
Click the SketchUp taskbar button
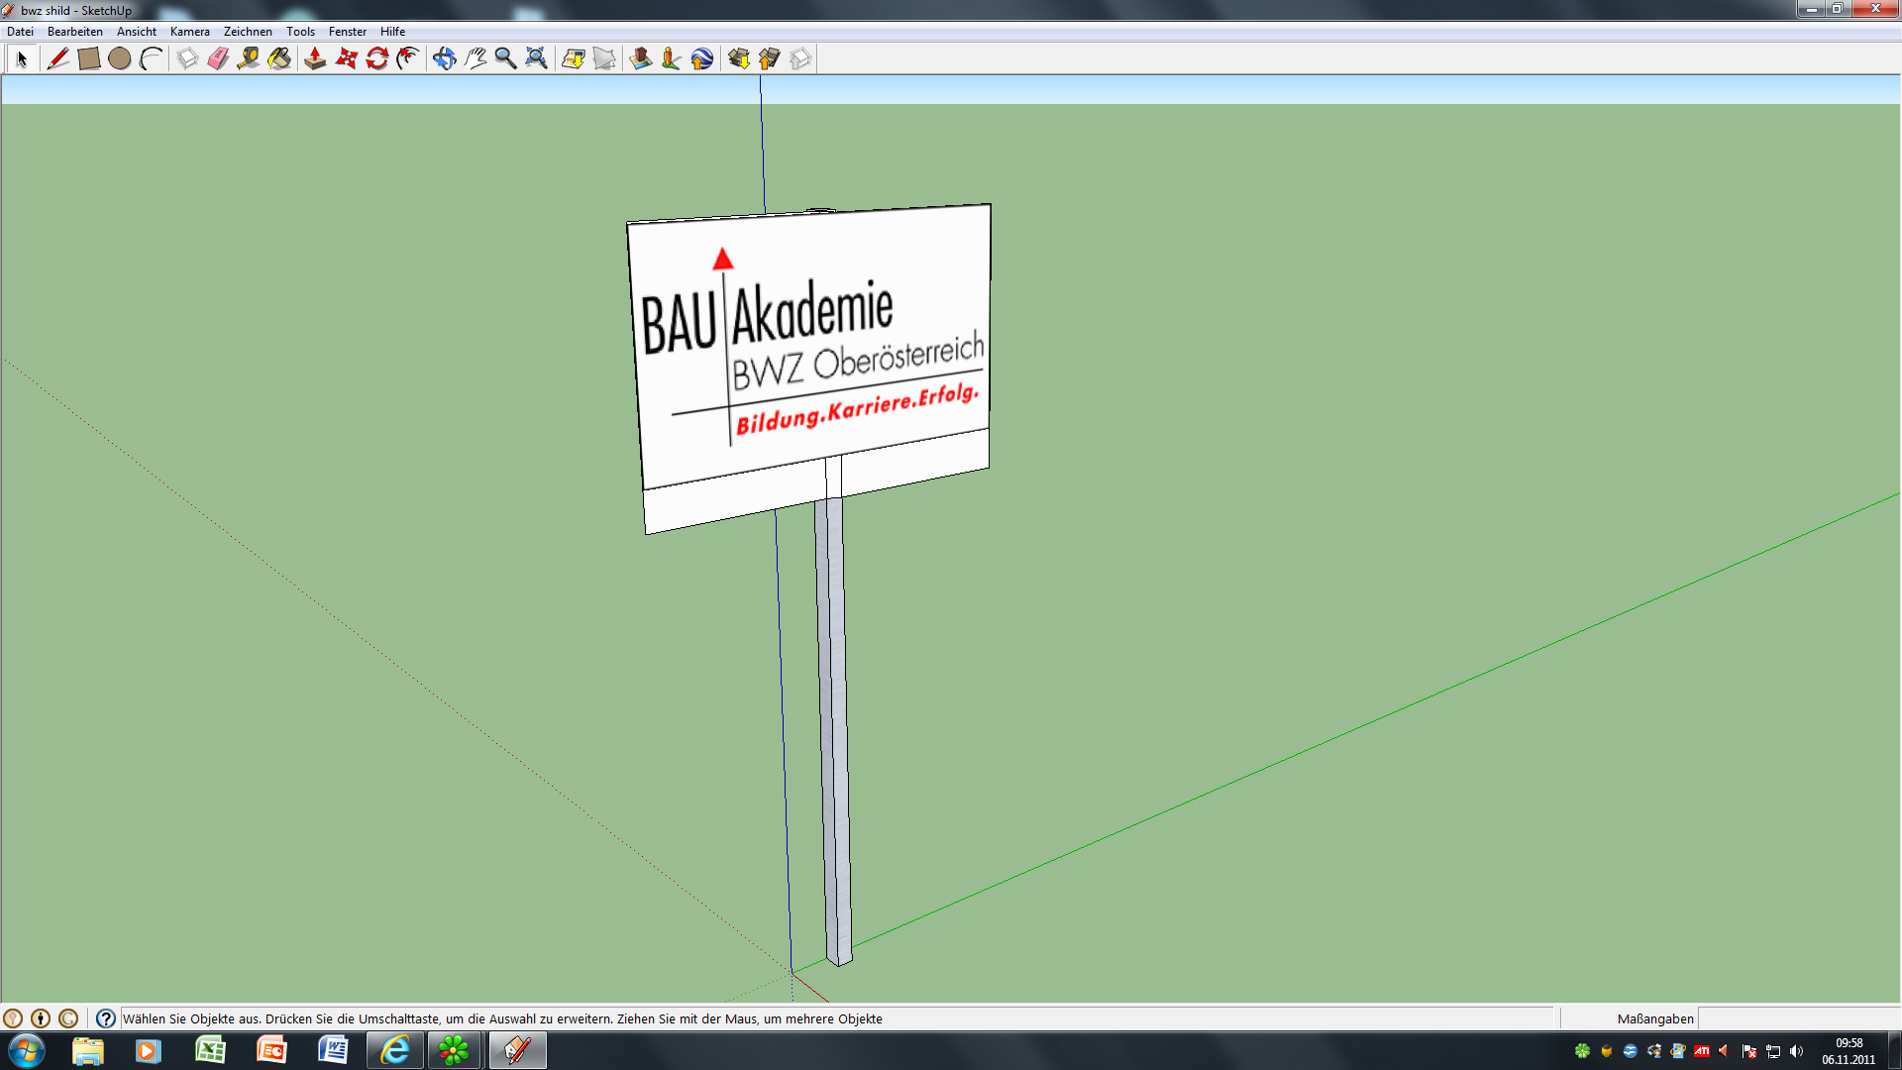517,1050
